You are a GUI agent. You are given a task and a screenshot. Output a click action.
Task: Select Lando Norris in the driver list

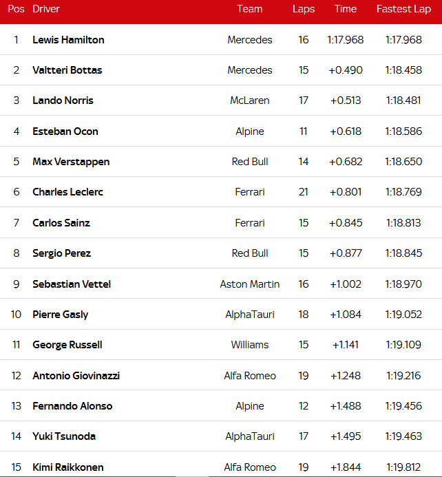click(63, 100)
